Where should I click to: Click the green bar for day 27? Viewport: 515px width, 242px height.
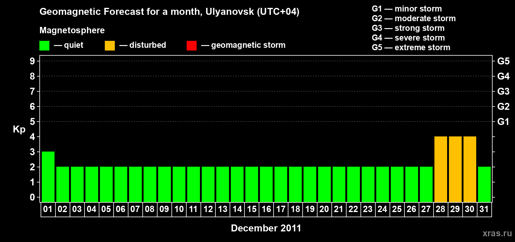pyautogui.click(x=426, y=184)
